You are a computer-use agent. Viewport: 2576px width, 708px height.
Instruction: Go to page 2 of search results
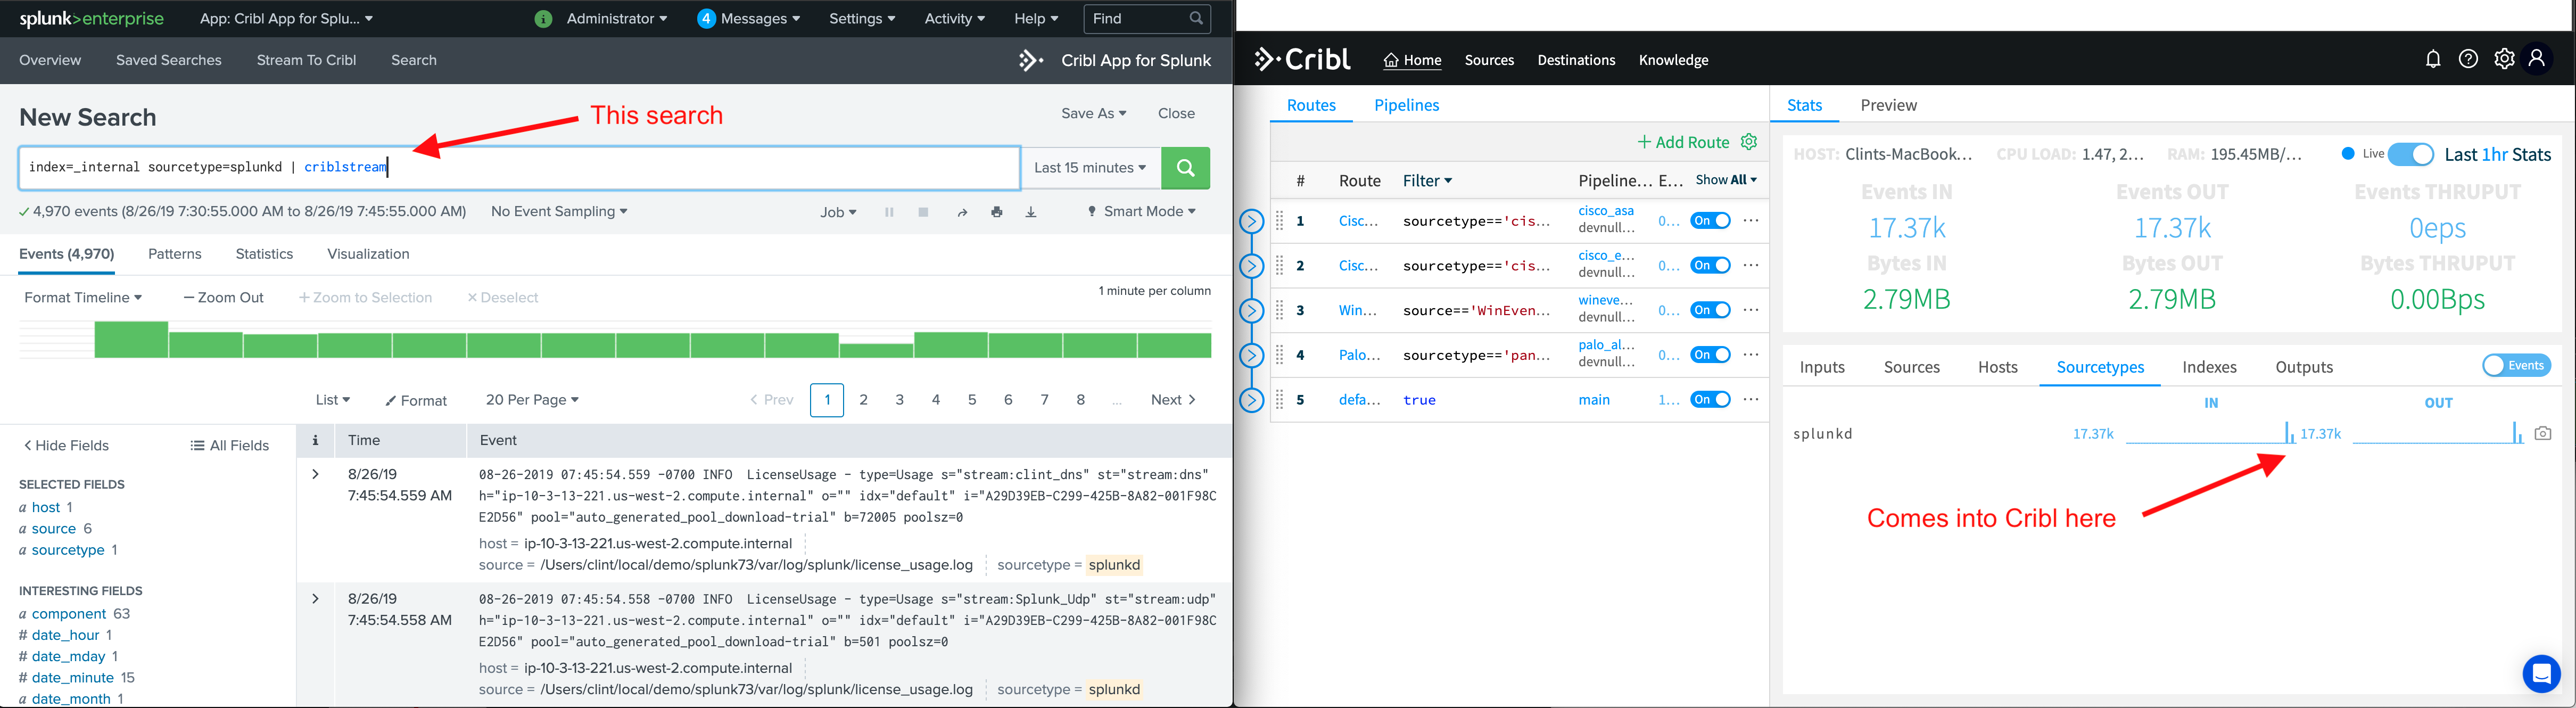863,399
